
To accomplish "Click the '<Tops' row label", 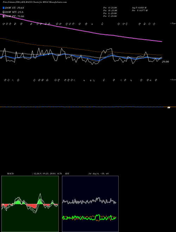I will pos(173,24).
